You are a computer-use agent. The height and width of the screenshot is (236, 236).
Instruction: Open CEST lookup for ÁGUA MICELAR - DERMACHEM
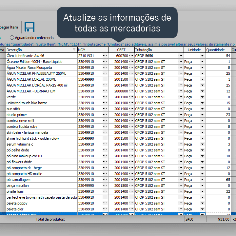(x=131, y=91)
